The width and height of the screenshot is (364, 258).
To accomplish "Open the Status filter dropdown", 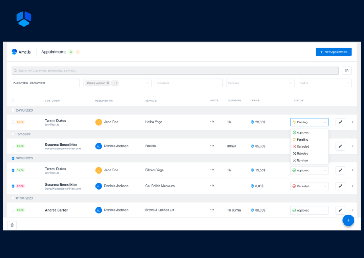I will click(x=324, y=83).
